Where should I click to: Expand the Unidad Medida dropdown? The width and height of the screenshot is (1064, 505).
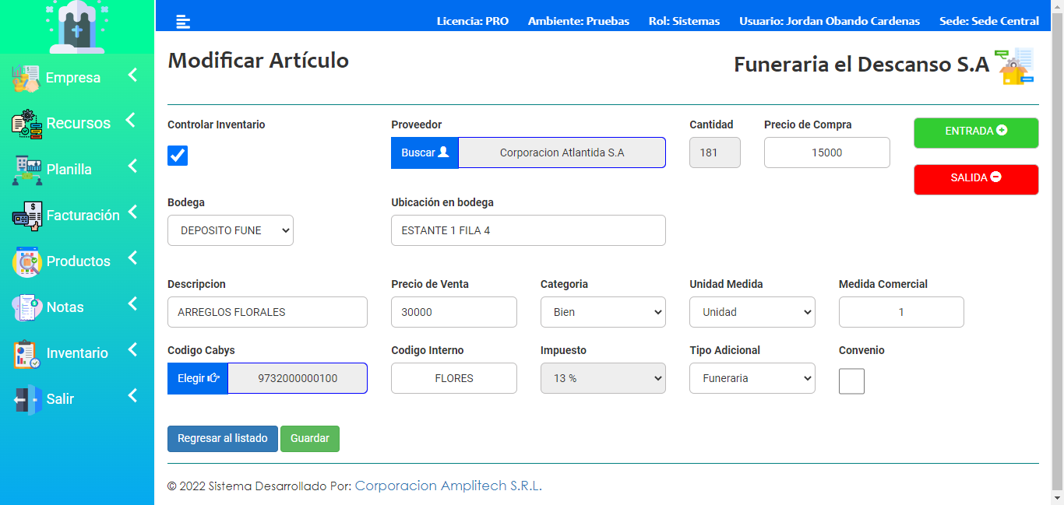pos(752,312)
